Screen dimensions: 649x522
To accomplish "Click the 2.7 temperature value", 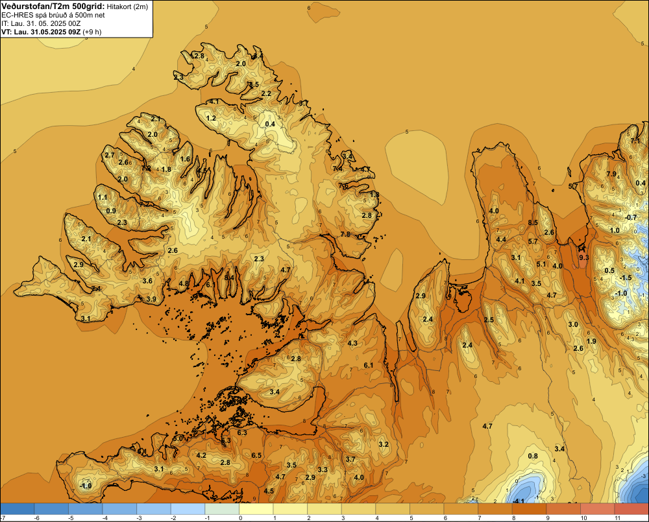I will (x=110, y=155).
